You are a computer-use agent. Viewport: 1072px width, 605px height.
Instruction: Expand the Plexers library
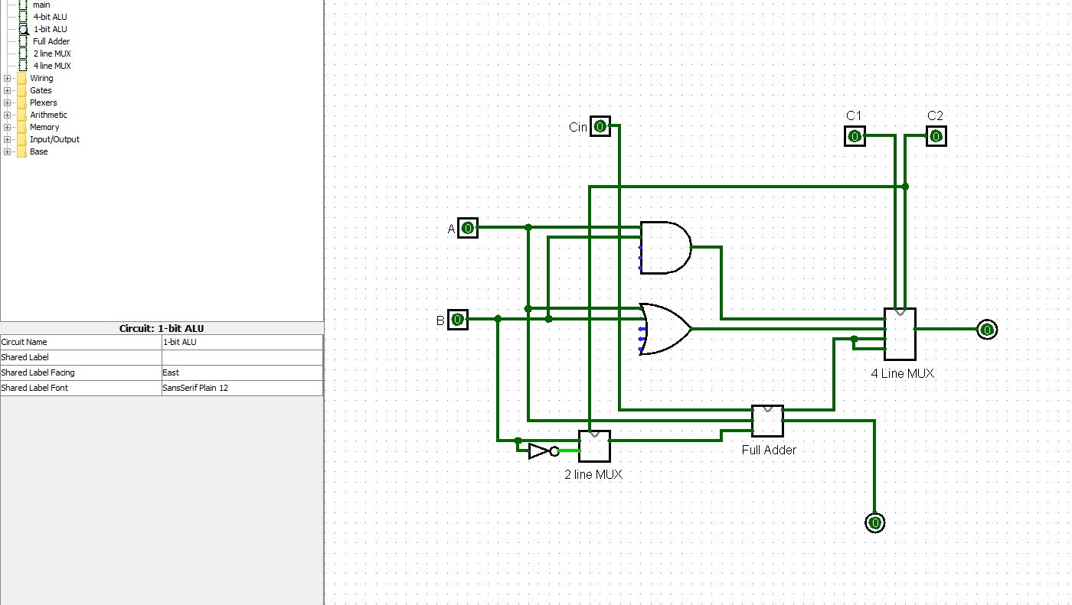click(x=8, y=102)
